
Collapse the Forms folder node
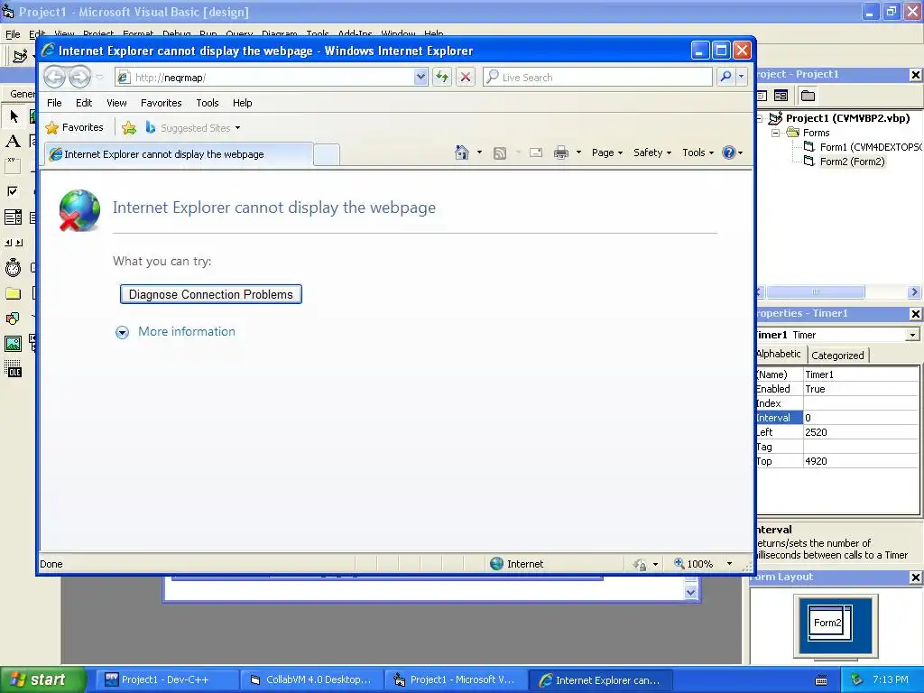[776, 134]
